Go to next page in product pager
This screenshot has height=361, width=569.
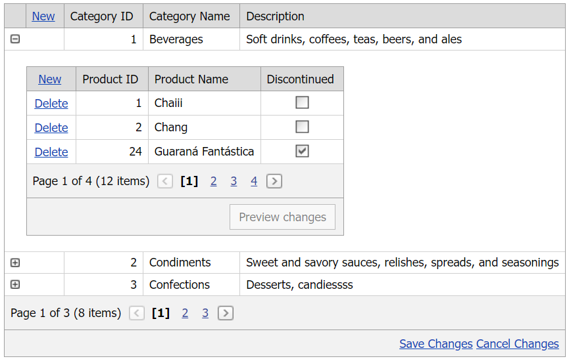click(274, 181)
